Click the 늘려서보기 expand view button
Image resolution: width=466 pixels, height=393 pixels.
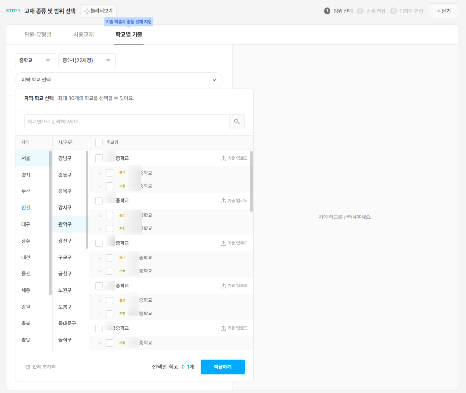[x=98, y=11]
